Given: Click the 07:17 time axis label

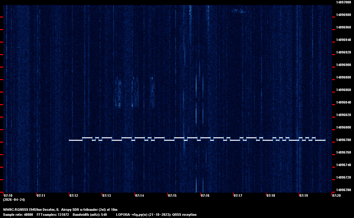Looking at the screenshot, I should pyautogui.click(x=238, y=195).
